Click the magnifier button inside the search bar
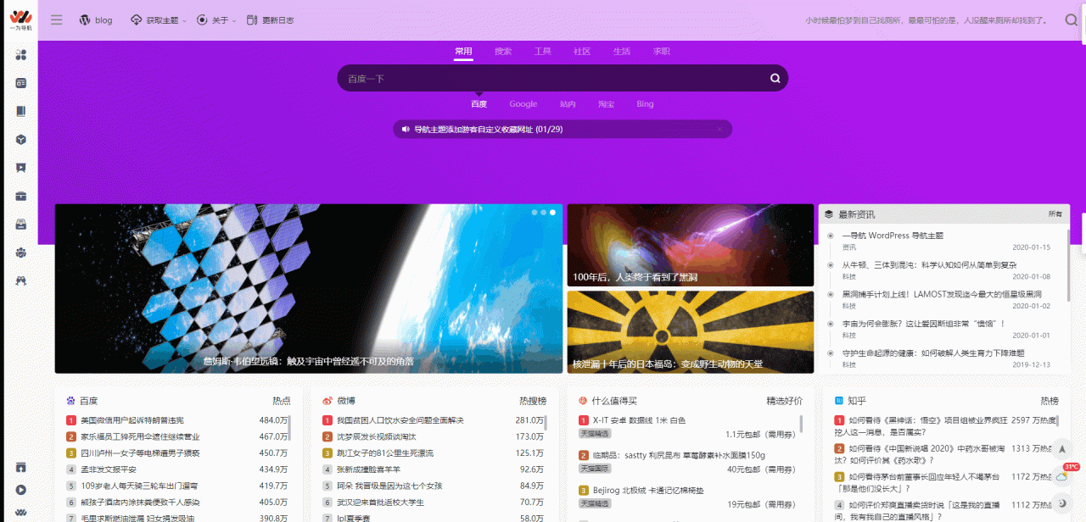The width and height of the screenshot is (1086, 522). tap(774, 78)
